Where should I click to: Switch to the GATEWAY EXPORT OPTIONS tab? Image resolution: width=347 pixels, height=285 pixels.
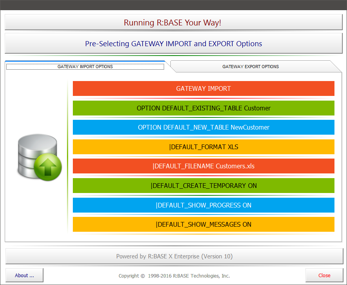pyautogui.click(x=251, y=67)
